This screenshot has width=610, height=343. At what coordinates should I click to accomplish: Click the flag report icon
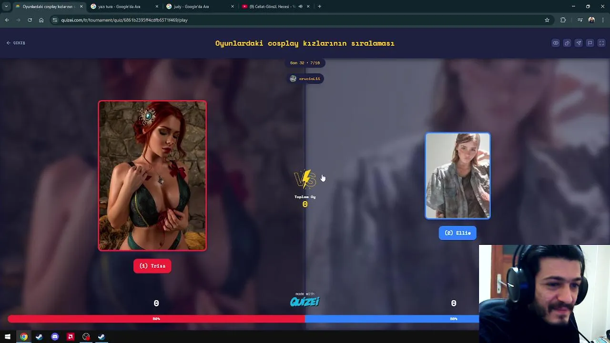point(590,43)
